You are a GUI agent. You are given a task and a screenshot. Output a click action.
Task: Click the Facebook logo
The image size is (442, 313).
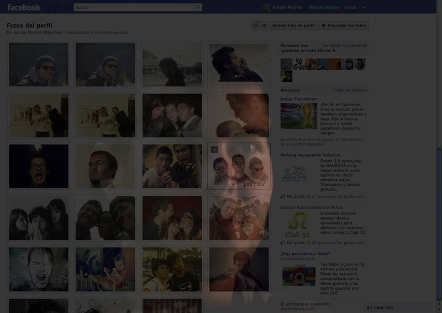(x=24, y=7)
